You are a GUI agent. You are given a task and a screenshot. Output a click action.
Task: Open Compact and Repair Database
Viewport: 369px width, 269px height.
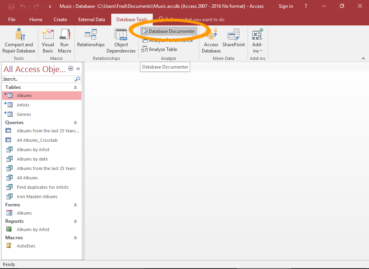(19, 40)
